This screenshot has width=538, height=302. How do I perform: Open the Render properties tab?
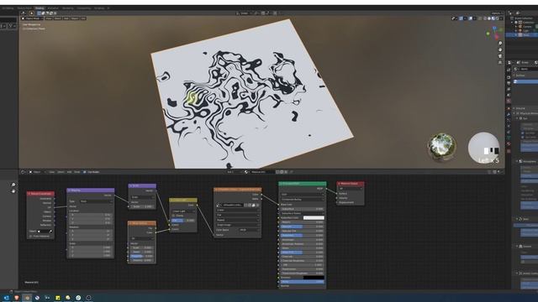509,77
